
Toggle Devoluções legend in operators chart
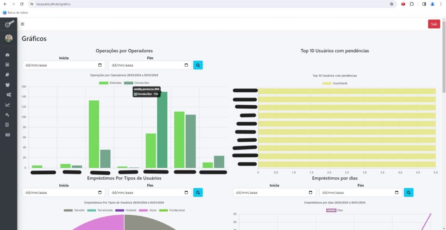[136, 83]
